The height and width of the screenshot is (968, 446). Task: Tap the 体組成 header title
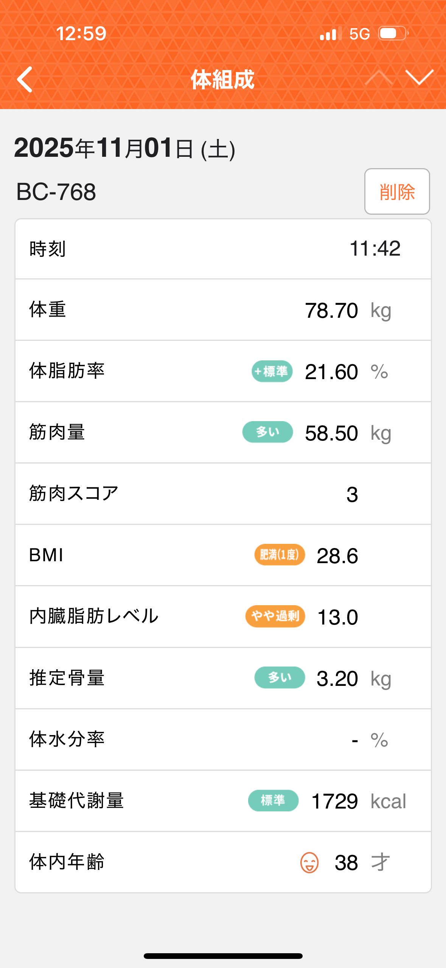tap(222, 80)
